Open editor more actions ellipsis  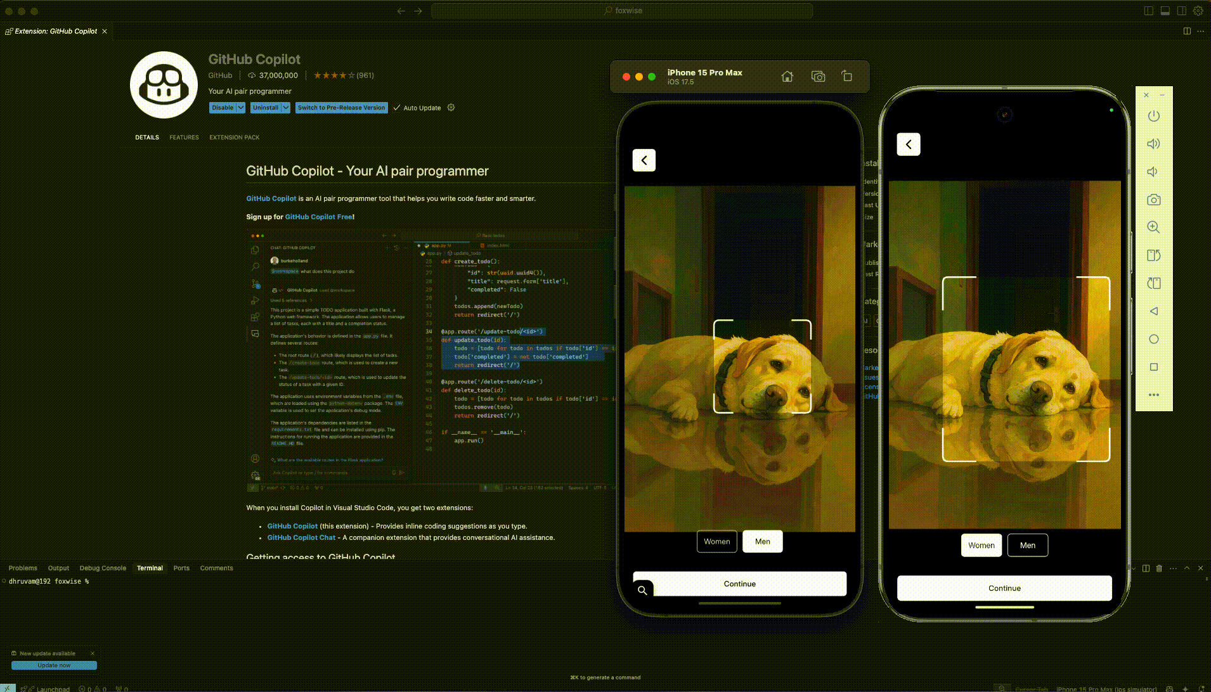point(1201,31)
